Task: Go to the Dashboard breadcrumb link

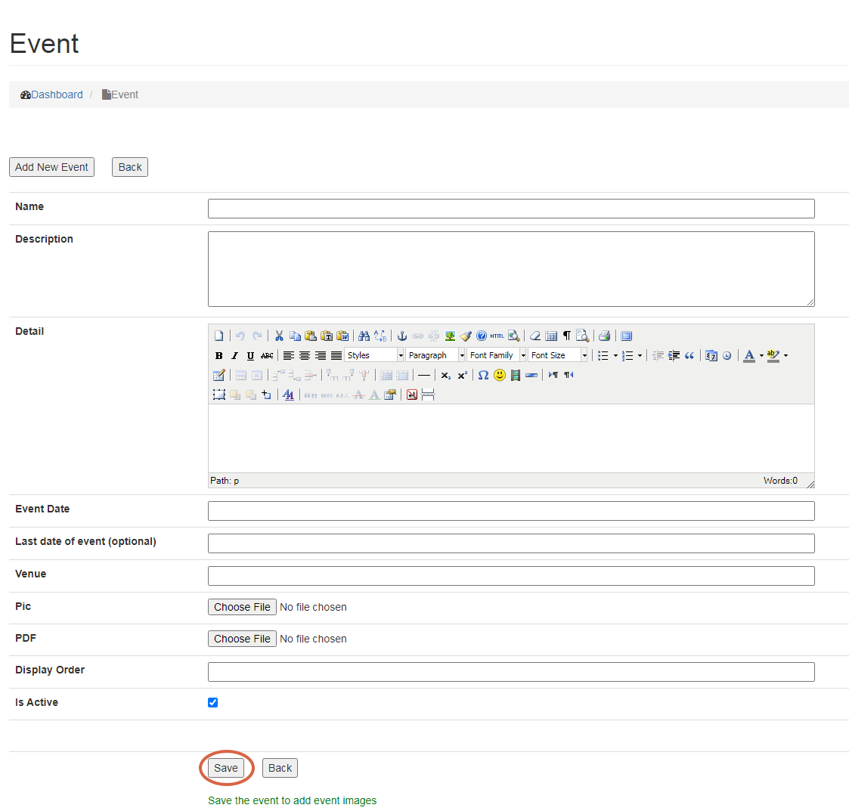Action: 57,94
